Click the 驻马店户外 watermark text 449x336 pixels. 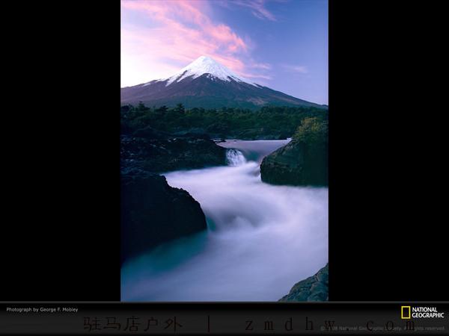[x=132, y=325]
